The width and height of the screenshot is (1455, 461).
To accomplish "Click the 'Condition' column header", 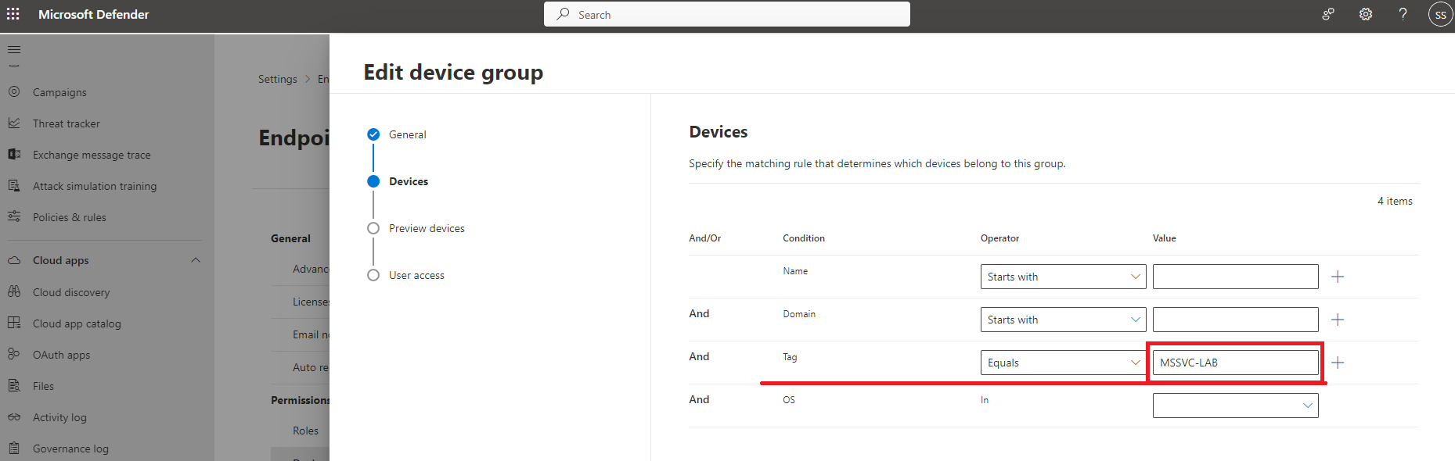I will [804, 238].
